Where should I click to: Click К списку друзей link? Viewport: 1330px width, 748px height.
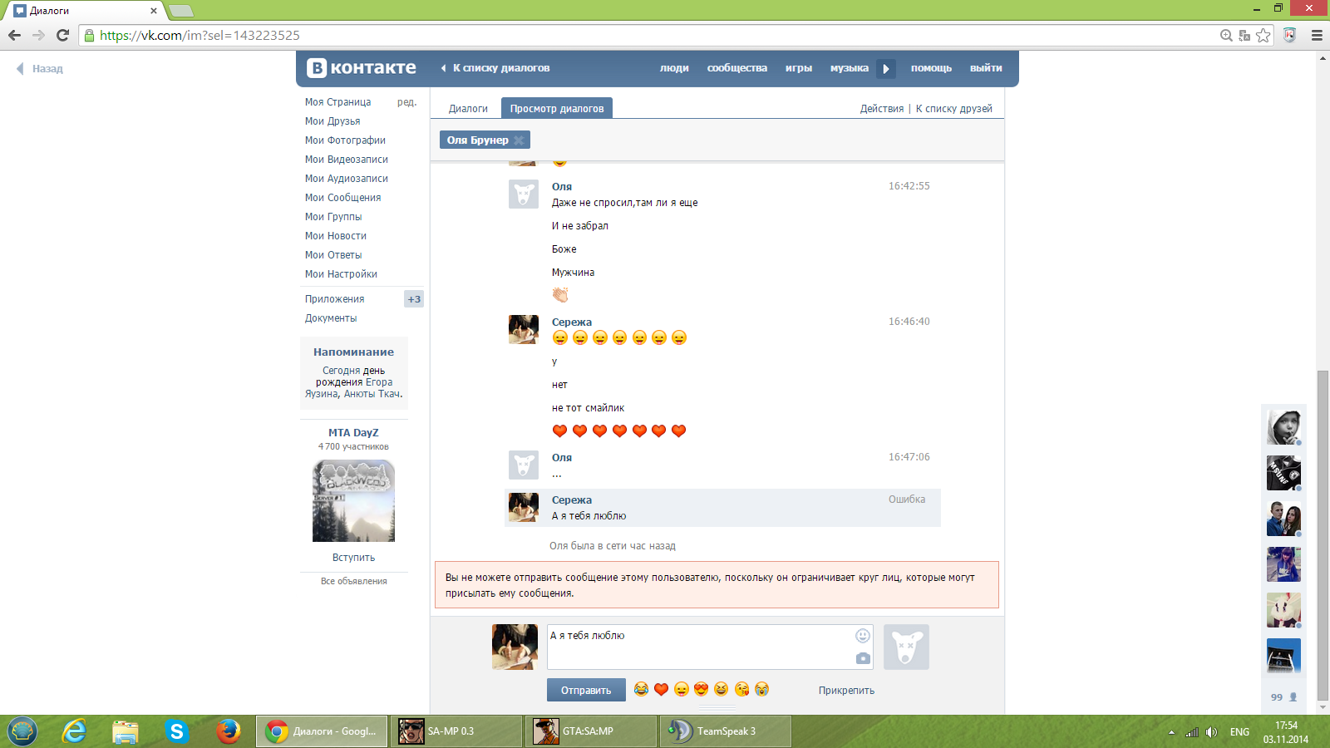[954, 109]
